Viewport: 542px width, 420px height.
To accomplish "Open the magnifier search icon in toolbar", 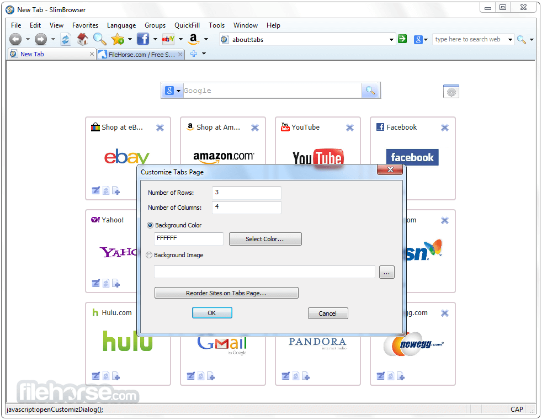I will [99, 39].
